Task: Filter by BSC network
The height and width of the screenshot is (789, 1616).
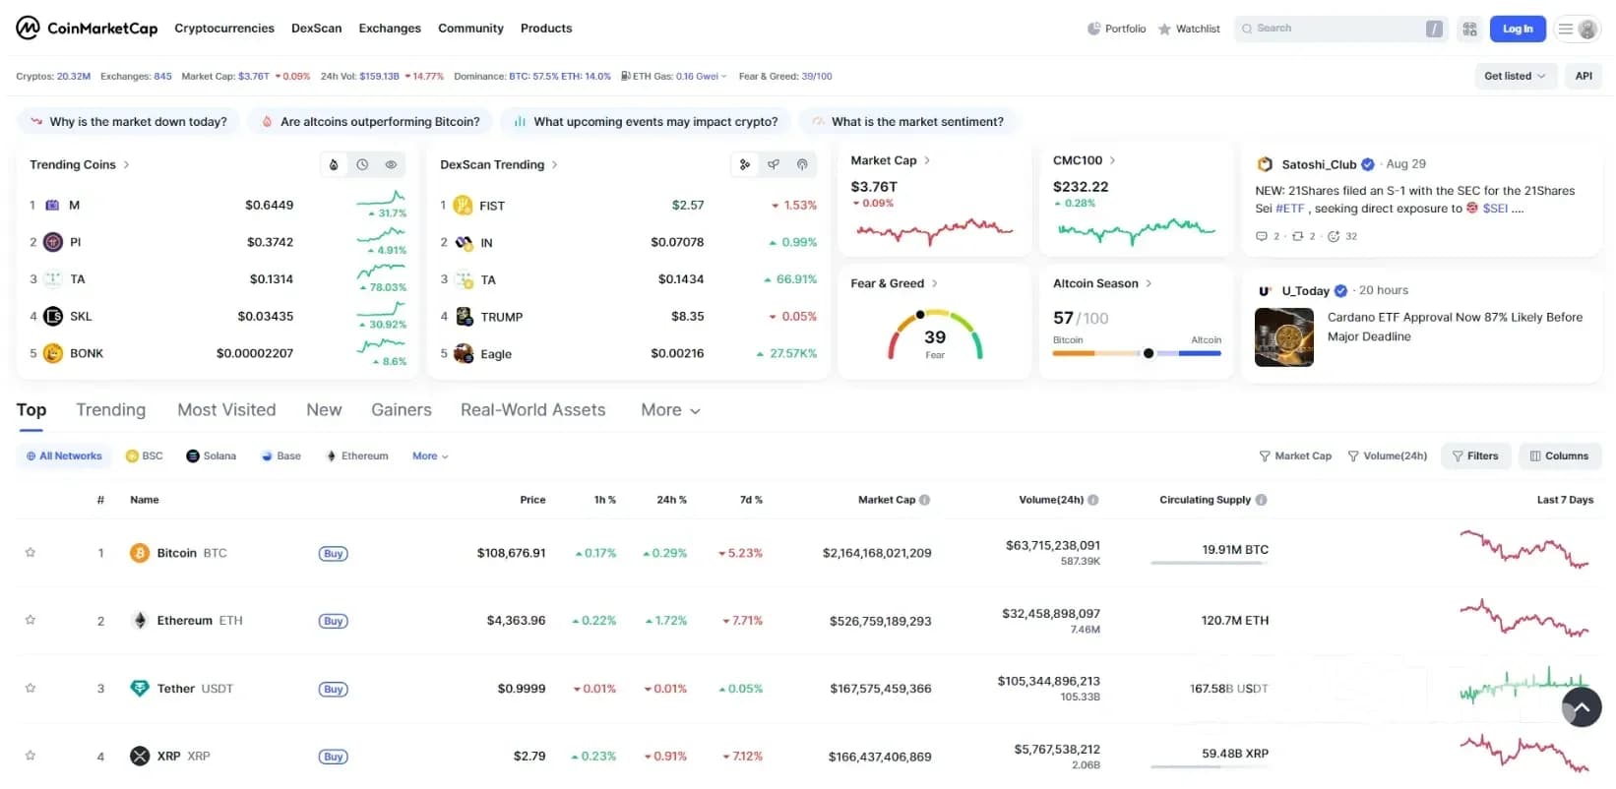Action: (x=145, y=456)
